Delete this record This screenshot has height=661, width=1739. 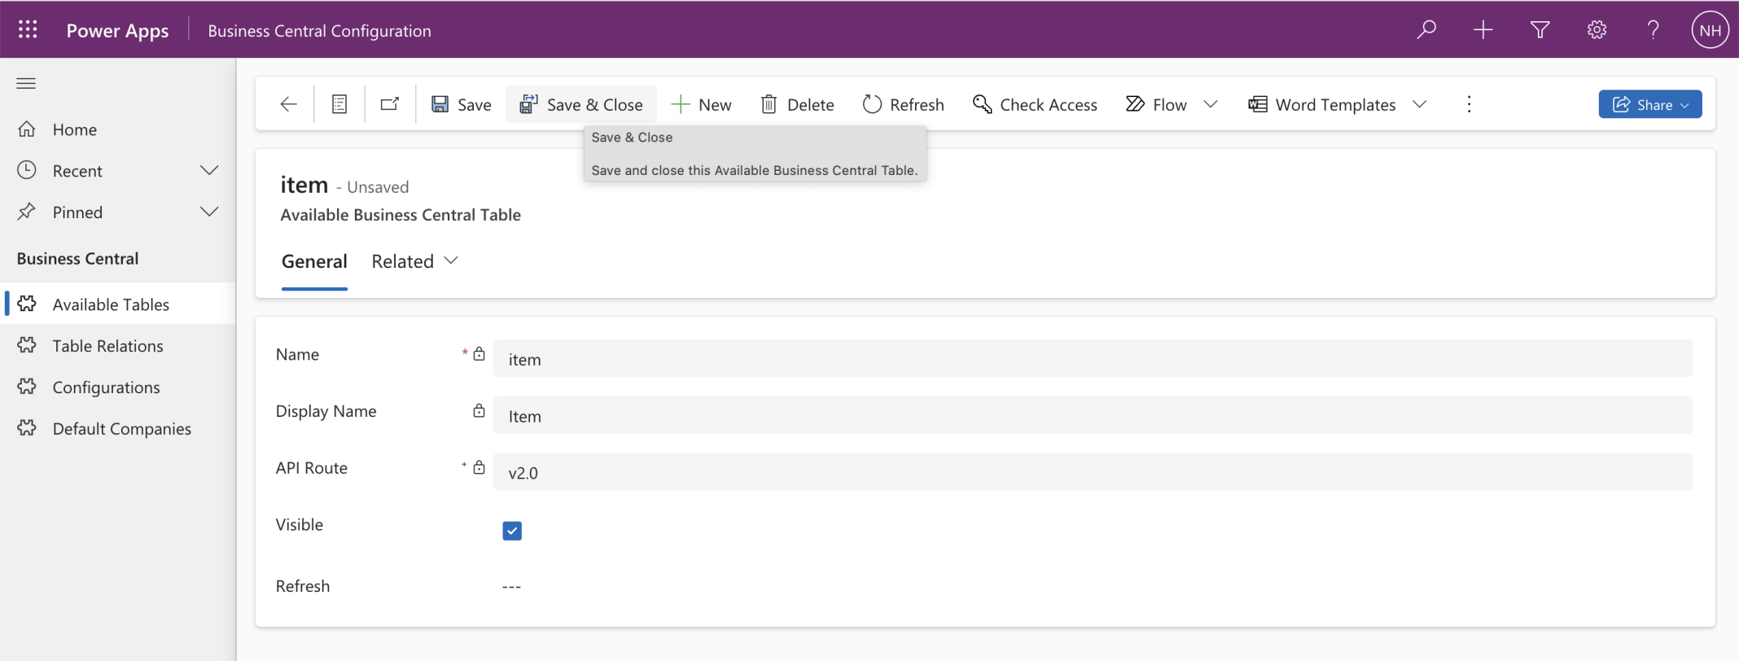[797, 104]
